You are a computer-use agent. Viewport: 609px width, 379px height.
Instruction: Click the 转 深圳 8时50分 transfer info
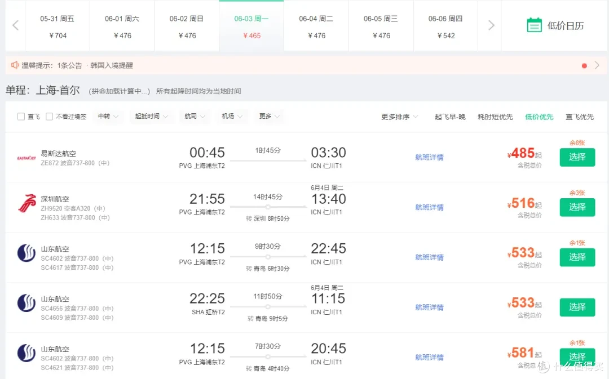pyautogui.click(x=268, y=219)
